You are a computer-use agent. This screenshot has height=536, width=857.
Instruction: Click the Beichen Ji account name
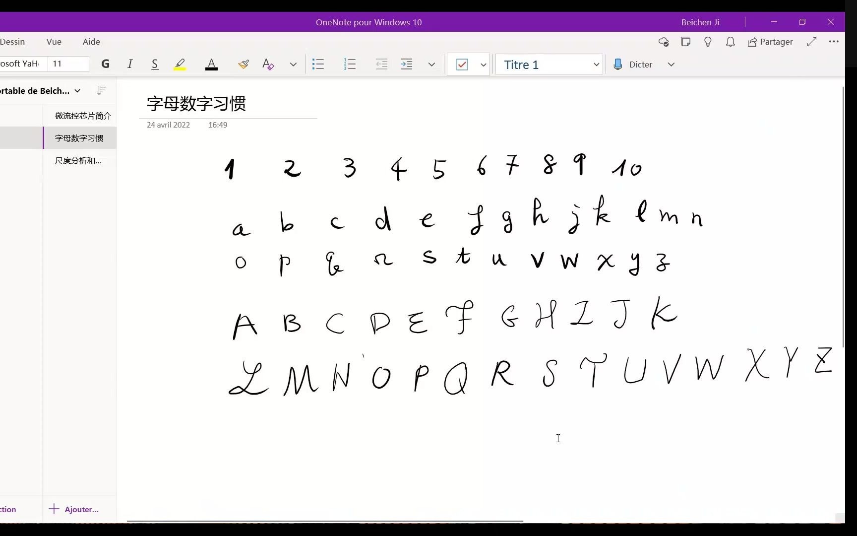(x=700, y=22)
